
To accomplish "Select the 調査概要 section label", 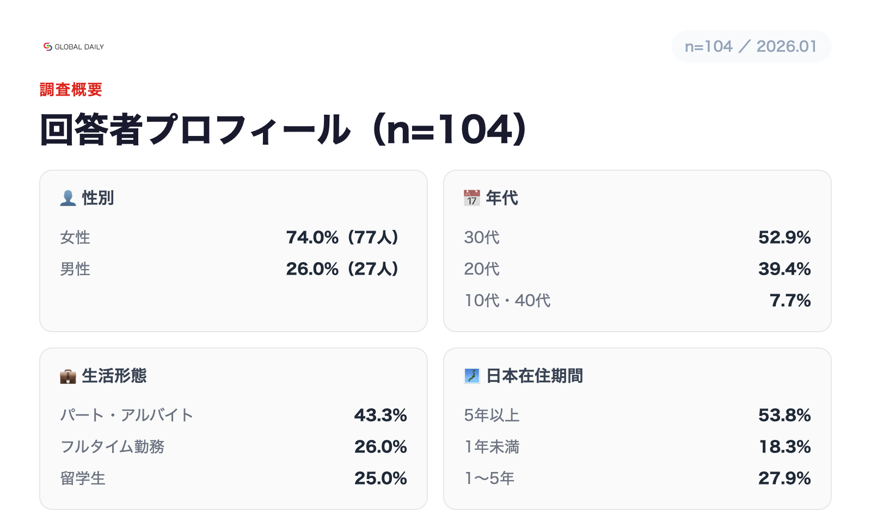I will point(71,90).
